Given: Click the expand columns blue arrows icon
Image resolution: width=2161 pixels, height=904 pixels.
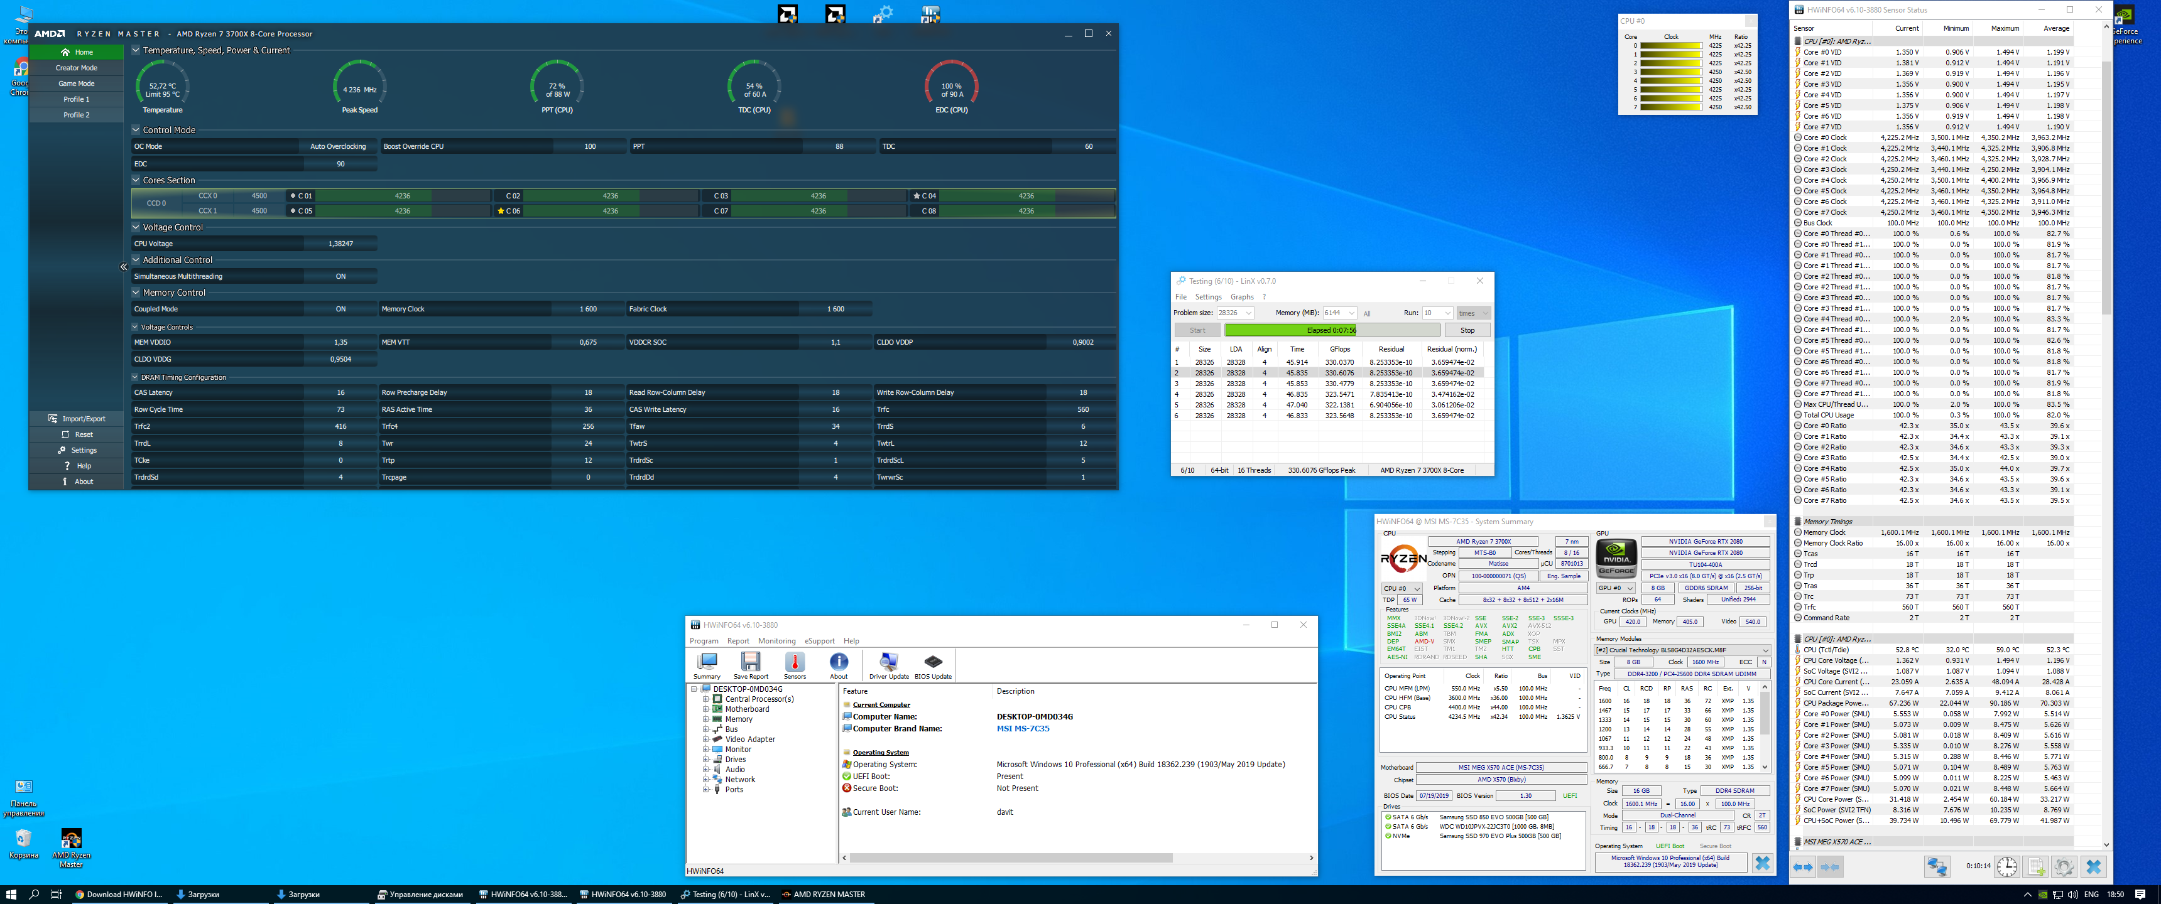Looking at the screenshot, I should pos(1803,866).
